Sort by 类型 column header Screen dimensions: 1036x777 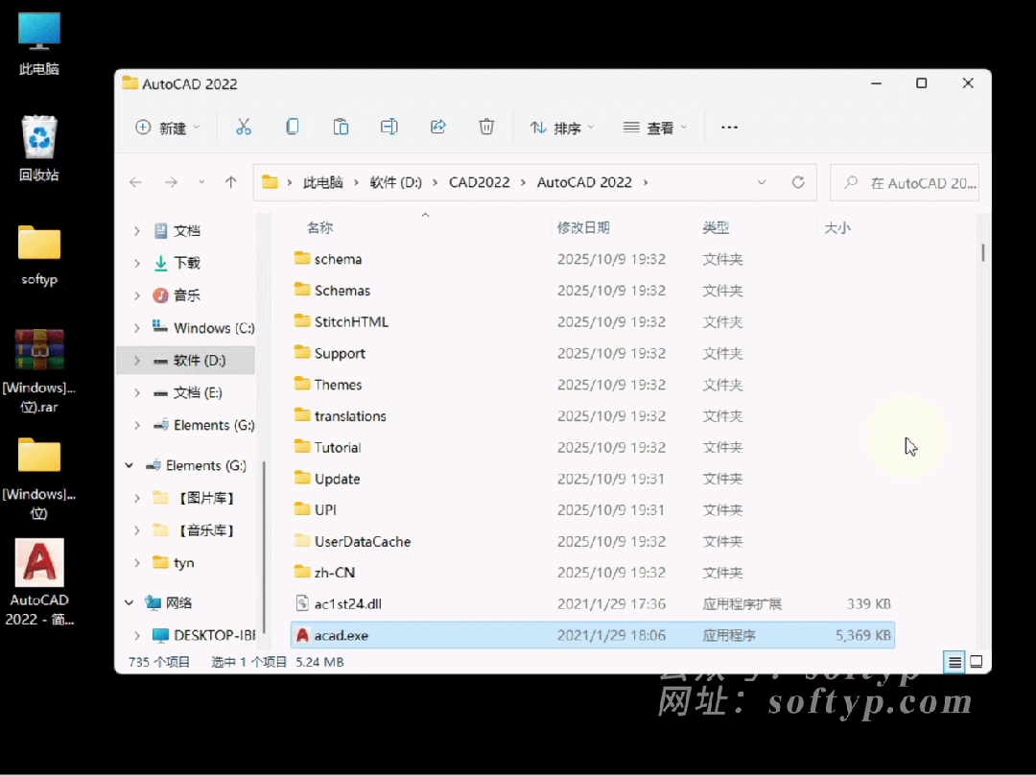[716, 228]
